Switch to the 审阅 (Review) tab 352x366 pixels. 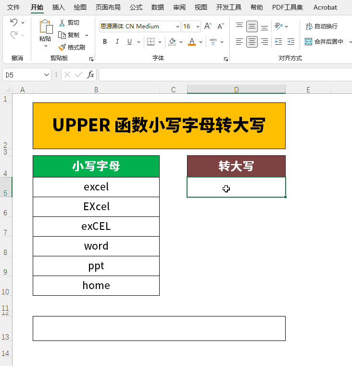(179, 8)
